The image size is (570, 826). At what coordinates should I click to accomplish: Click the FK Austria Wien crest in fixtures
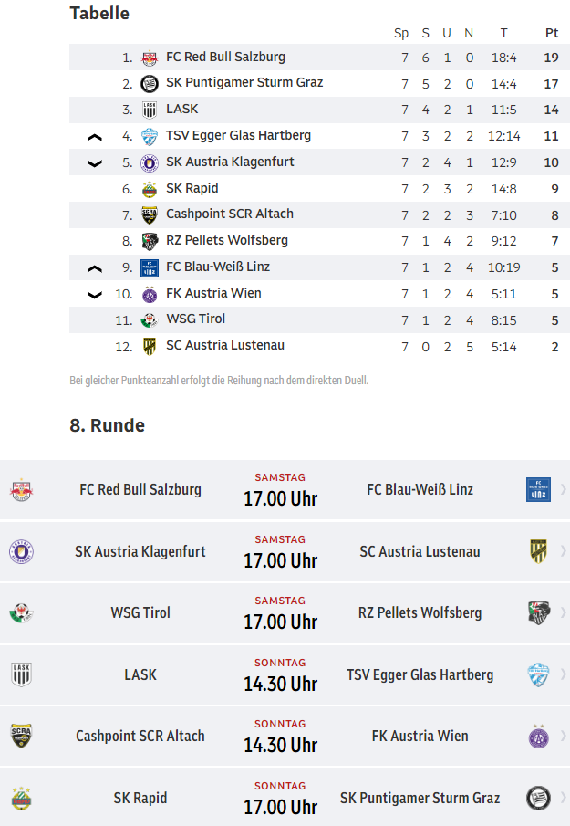pos(538,736)
